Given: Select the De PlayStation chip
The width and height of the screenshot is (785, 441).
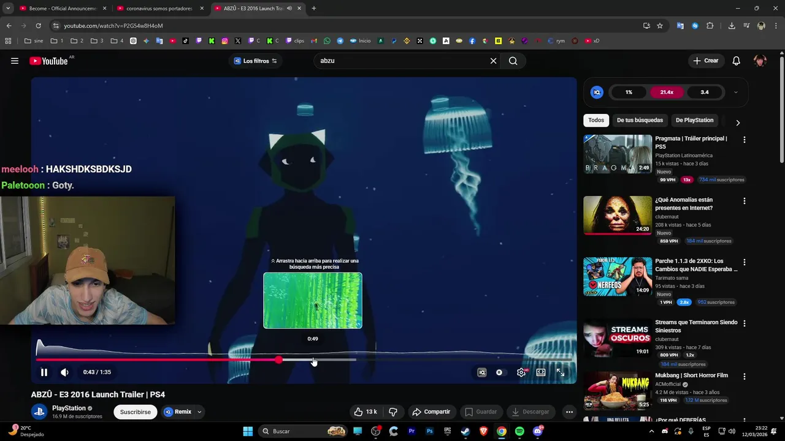Looking at the screenshot, I should 694,120.
